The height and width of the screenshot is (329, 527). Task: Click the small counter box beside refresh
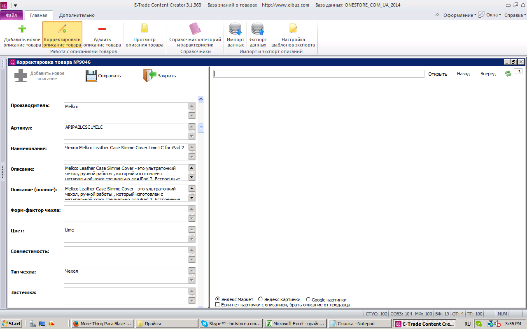point(518,72)
